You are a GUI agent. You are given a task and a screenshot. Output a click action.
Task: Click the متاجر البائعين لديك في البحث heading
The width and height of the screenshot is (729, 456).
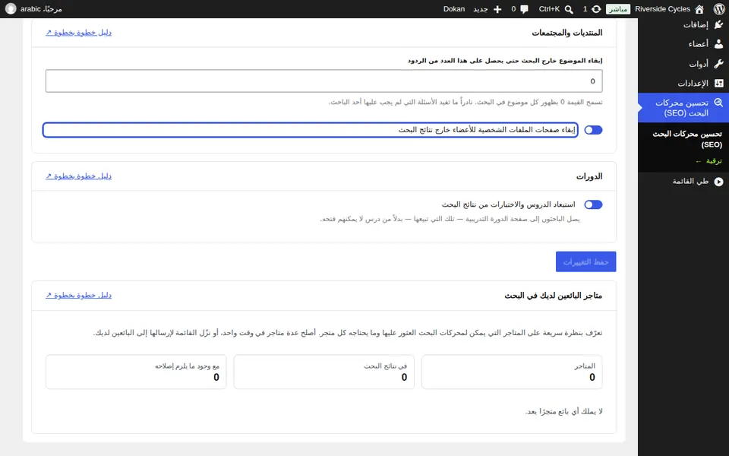pos(554,296)
